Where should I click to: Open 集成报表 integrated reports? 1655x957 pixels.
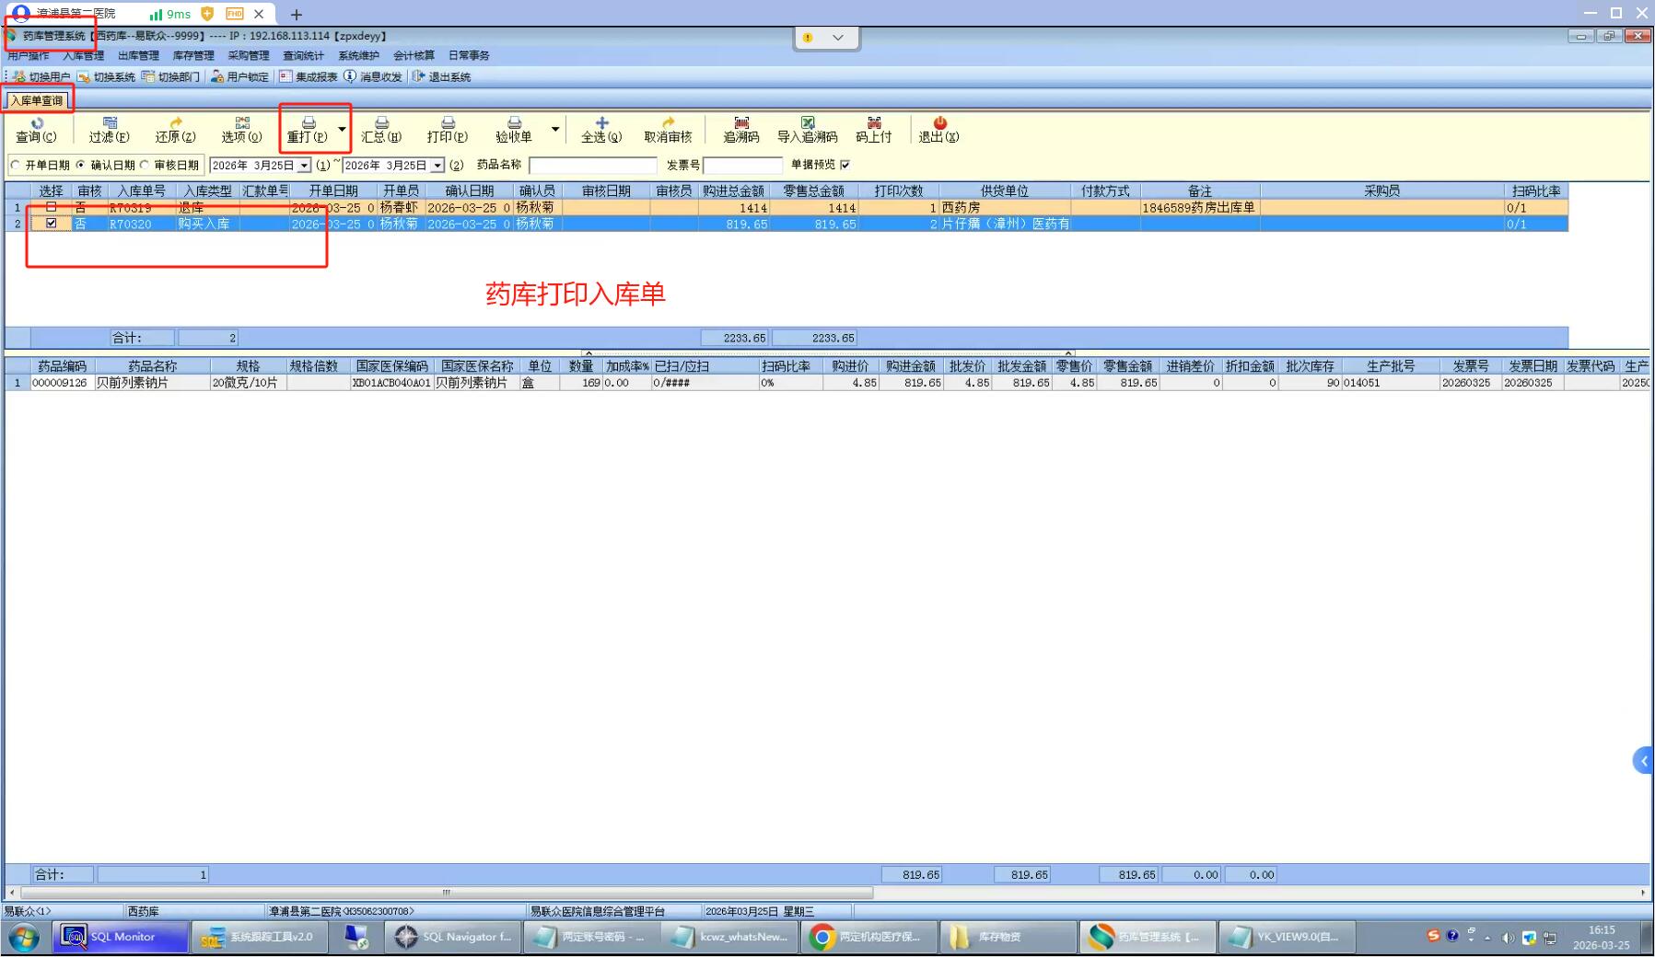point(309,76)
